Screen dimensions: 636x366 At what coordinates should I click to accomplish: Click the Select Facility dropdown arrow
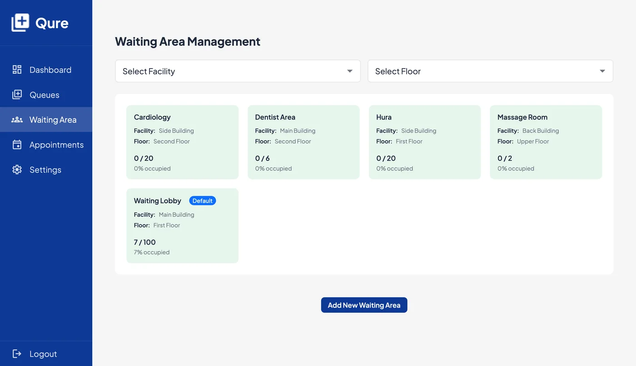pyautogui.click(x=350, y=71)
